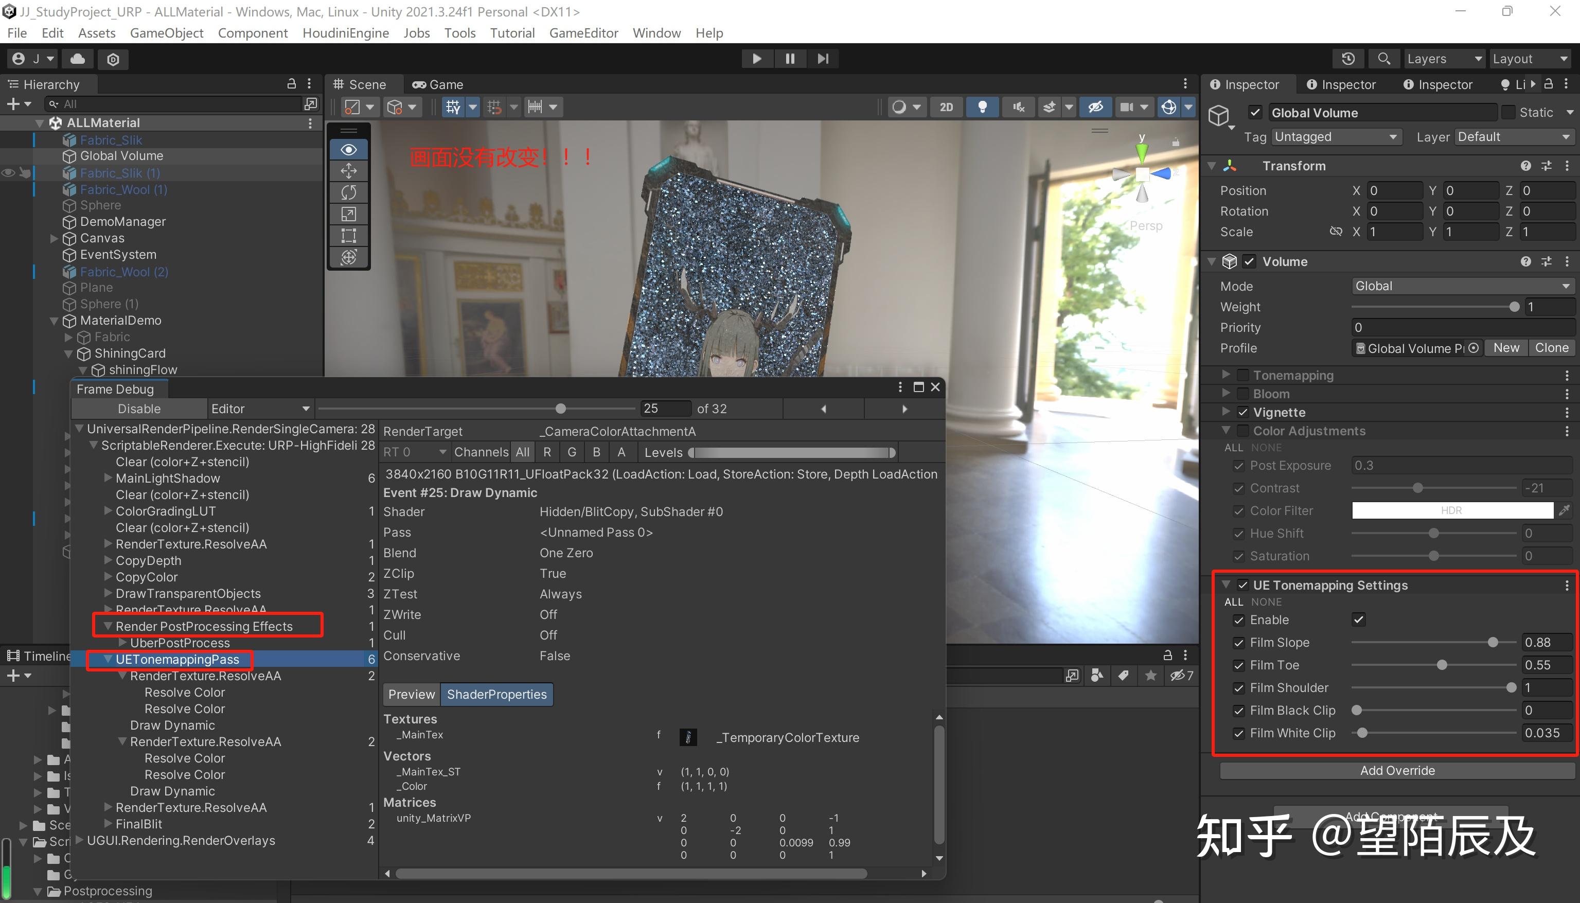
Task: Open the GameObject menu
Action: (166, 33)
